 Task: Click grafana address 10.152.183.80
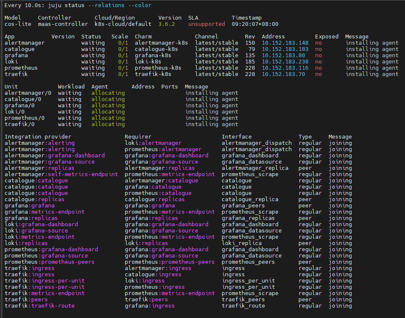point(283,55)
